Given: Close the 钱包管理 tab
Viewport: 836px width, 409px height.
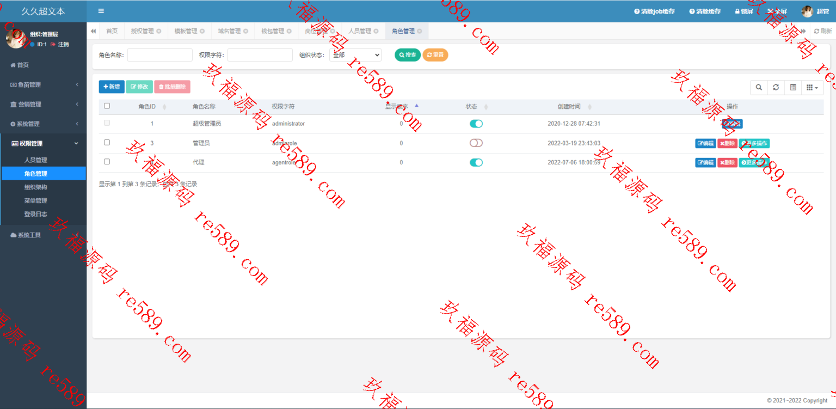Looking at the screenshot, I should point(290,31).
